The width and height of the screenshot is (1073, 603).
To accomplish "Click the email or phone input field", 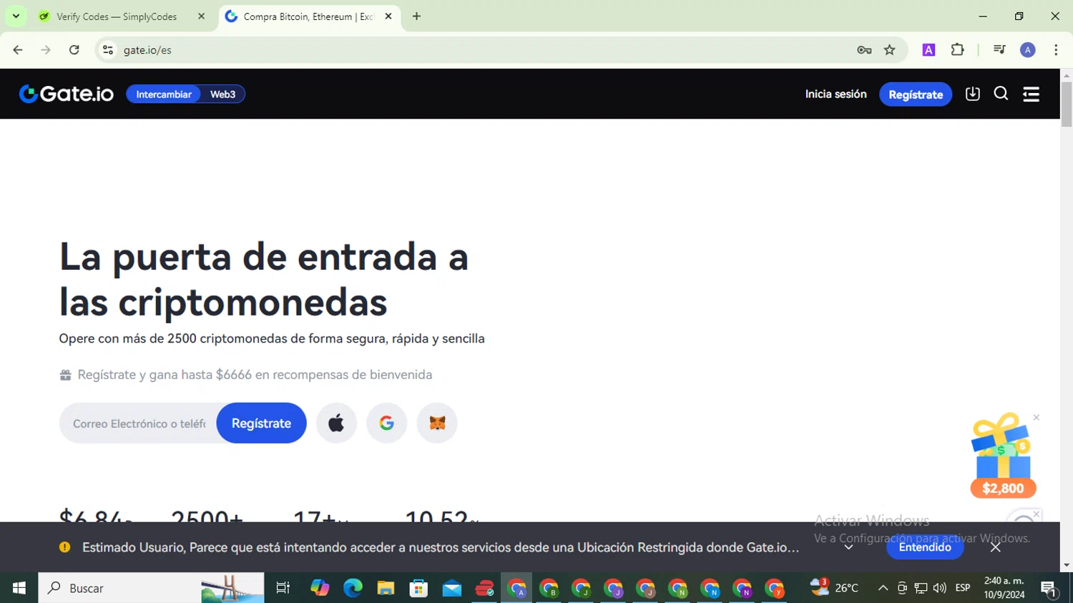I will 139,423.
